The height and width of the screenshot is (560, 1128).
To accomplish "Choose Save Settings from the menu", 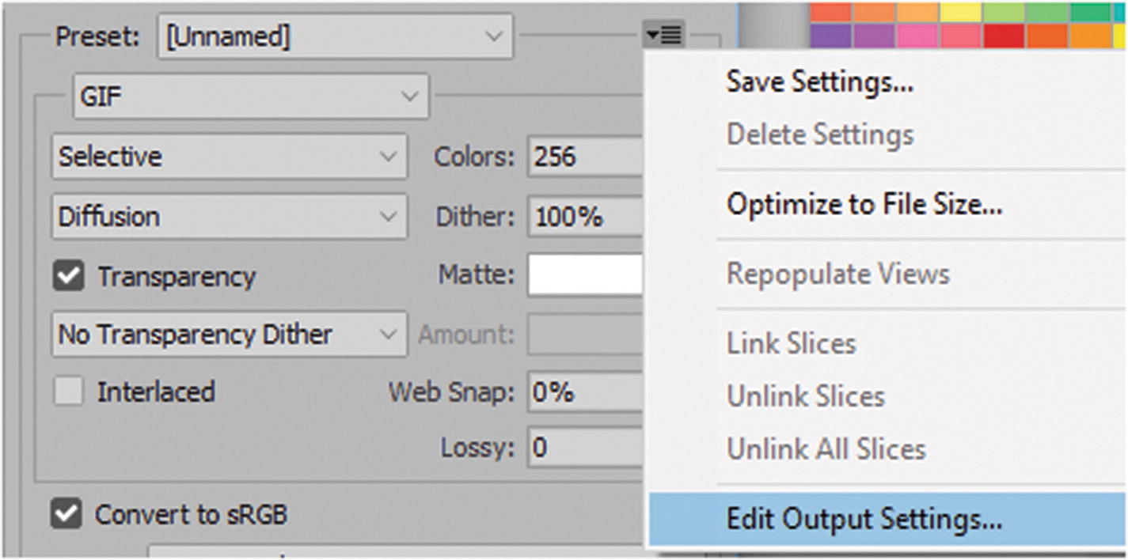I will [x=820, y=81].
